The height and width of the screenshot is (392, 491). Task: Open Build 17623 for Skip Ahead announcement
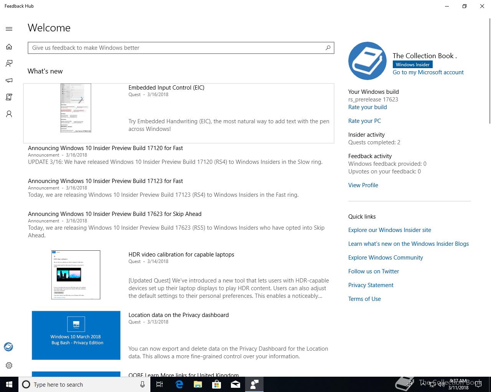click(x=115, y=214)
